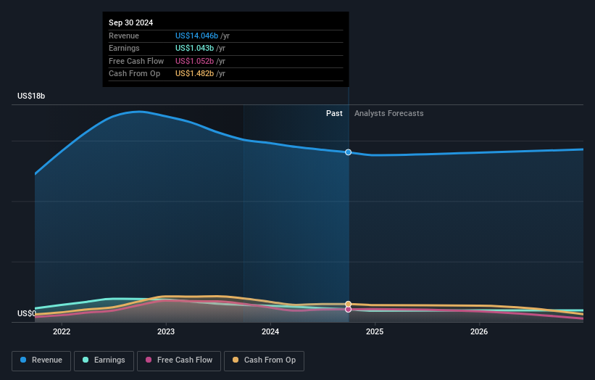Click the orange Cash From Op legend dot
595x380 pixels.
click(x=236, y=360)
